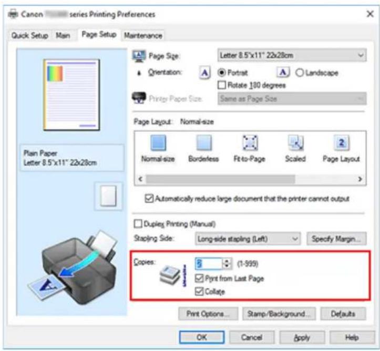This screenshot has height=351, width=380.
Task: Open the Page Size dropdown
Action: click(292, 56)
